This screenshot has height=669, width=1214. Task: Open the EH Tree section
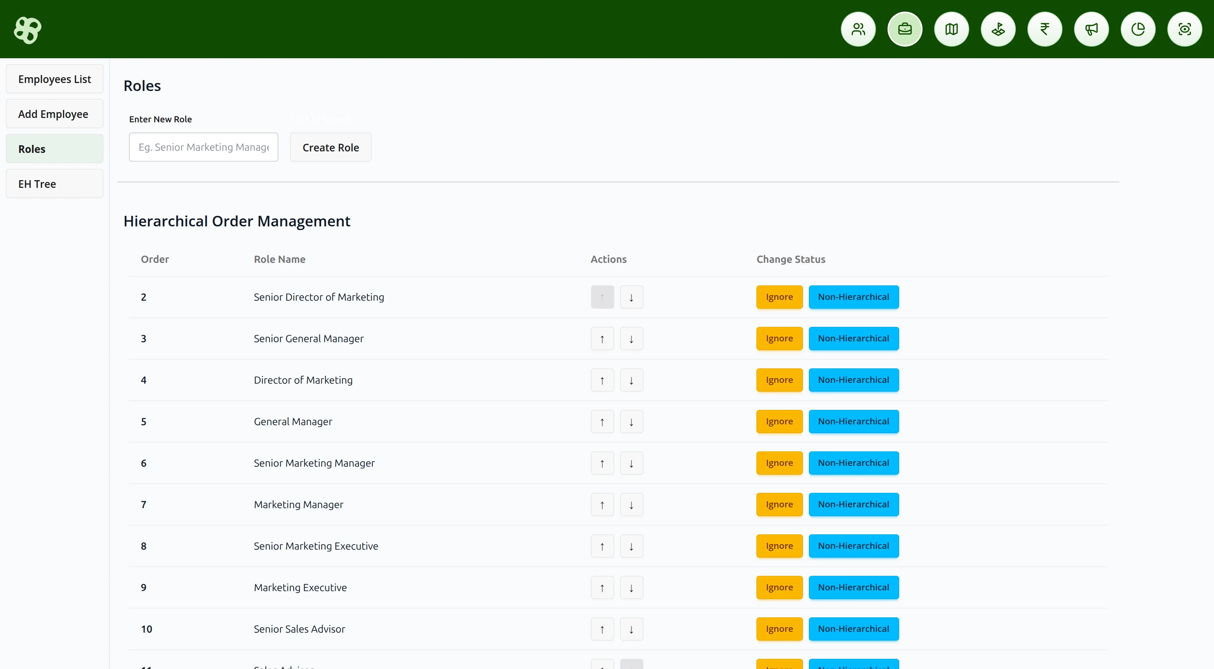pyautogui.click(x=54, y=183)
